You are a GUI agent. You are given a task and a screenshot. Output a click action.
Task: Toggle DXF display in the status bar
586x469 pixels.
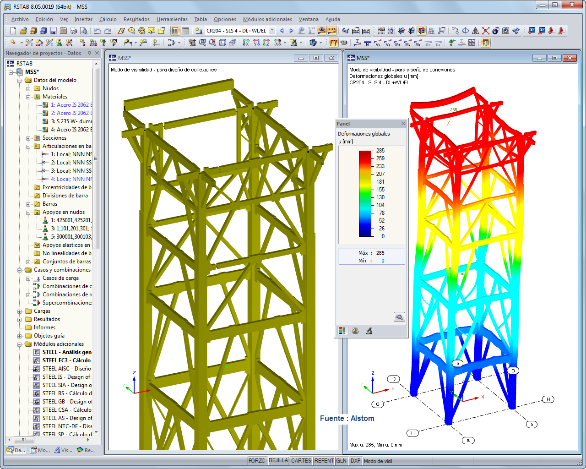pyautogui.click(x=355, y=461)
